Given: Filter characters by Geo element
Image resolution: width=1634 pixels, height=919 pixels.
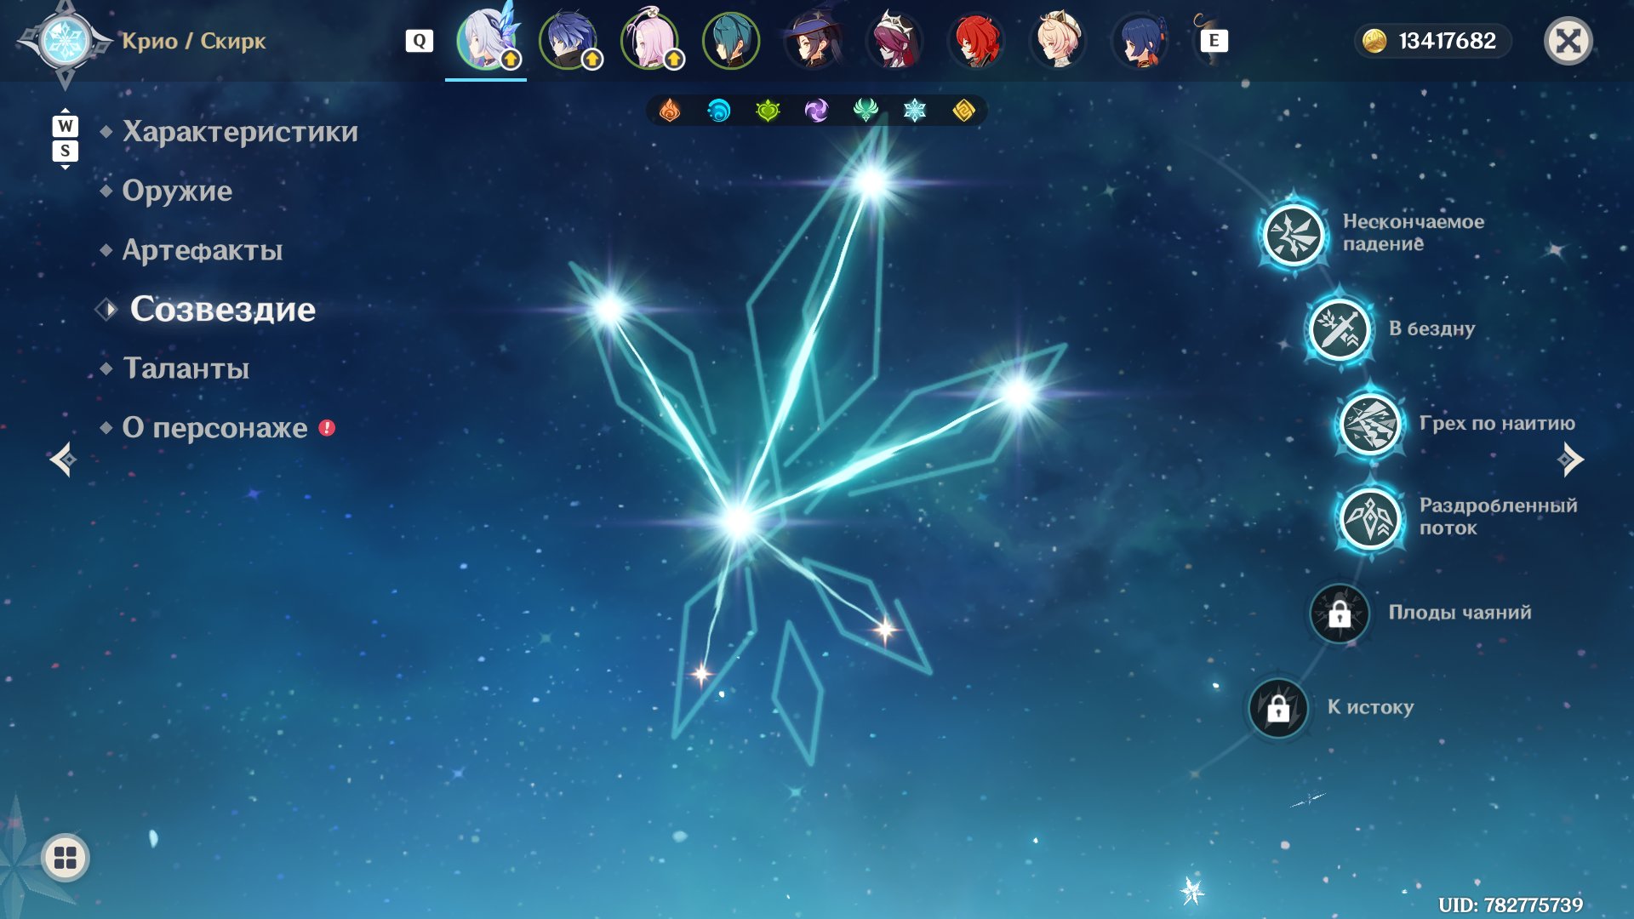Looking at the screenshot, I should coord(963,111).
